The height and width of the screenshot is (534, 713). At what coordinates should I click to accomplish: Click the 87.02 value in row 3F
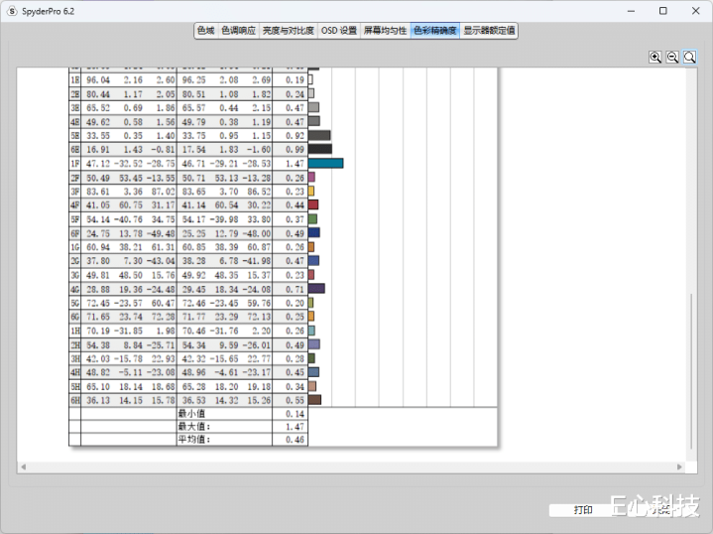(164, 192)
